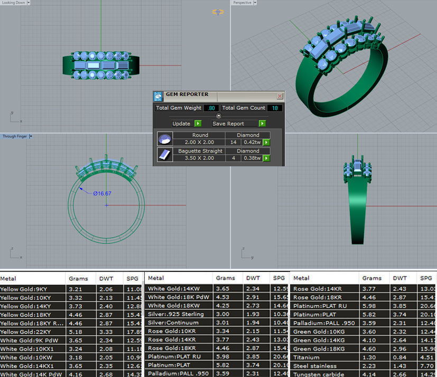The width and height of the screenshot is (437, 377).
Task: Click the Save Report label
Action: click(228, 124)
